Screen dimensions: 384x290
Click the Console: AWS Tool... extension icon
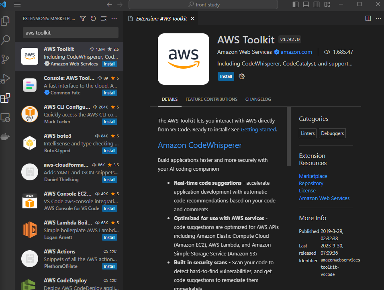[x=30, y=85]
